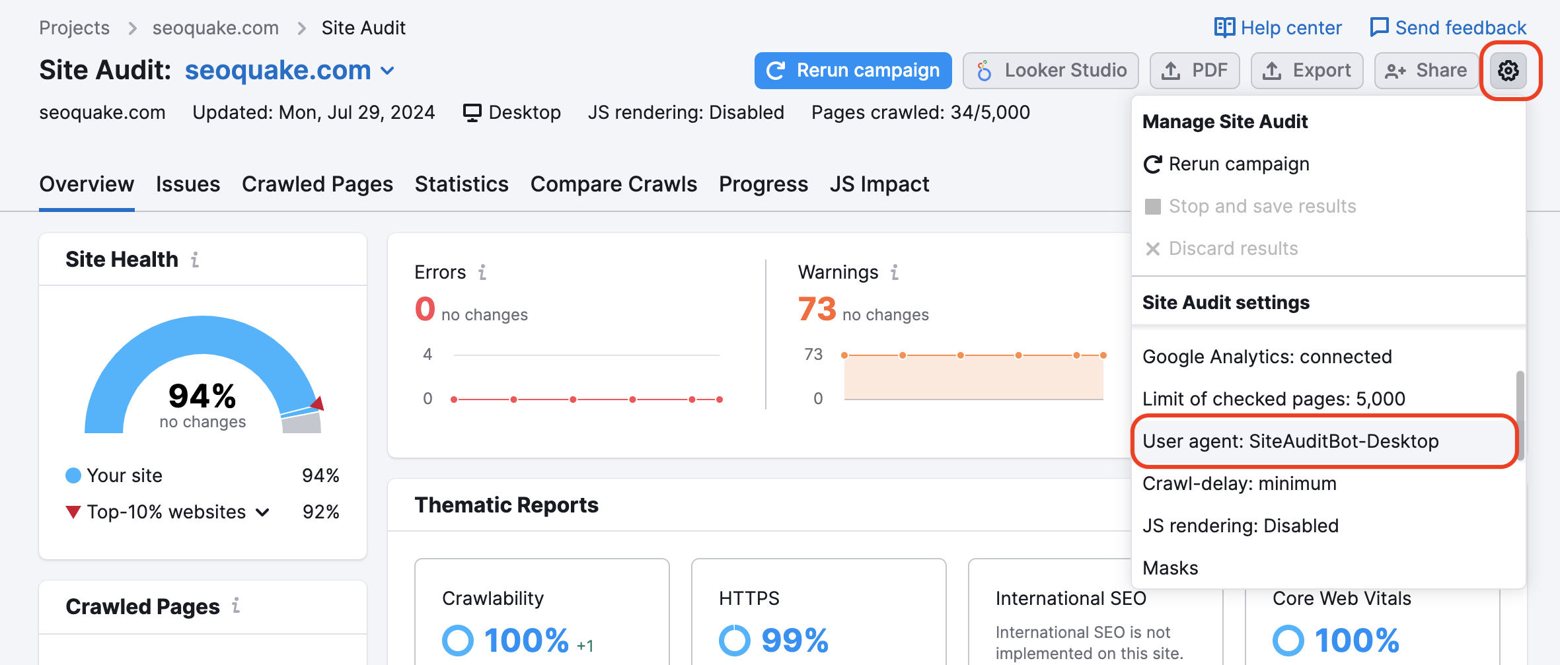The image size is (1560, 665).
Task: Click the PDF upload arrow icon
Action: pos(1171,71)
